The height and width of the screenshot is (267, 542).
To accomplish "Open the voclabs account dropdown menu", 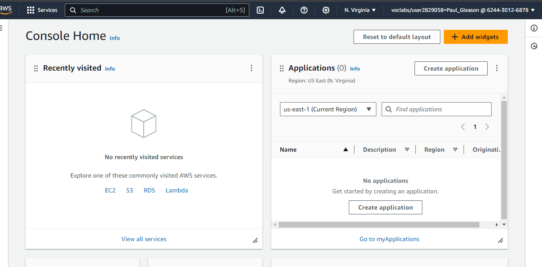I will click(463, 10).
